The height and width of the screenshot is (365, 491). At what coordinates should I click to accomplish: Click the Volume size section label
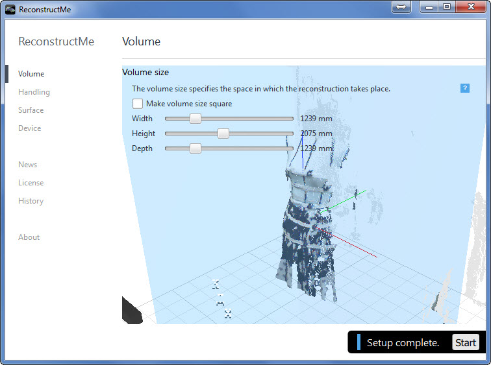[x=145, y=72]
